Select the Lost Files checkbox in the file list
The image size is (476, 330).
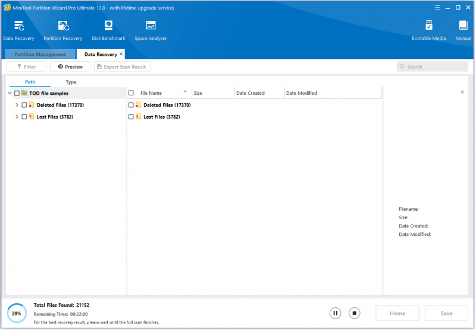coord(131,117)
